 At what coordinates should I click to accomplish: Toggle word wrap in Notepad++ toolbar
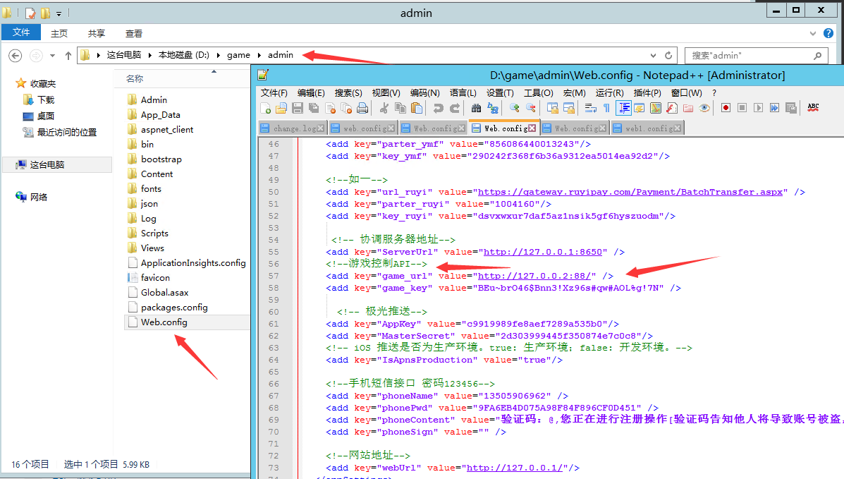(590, 108)
